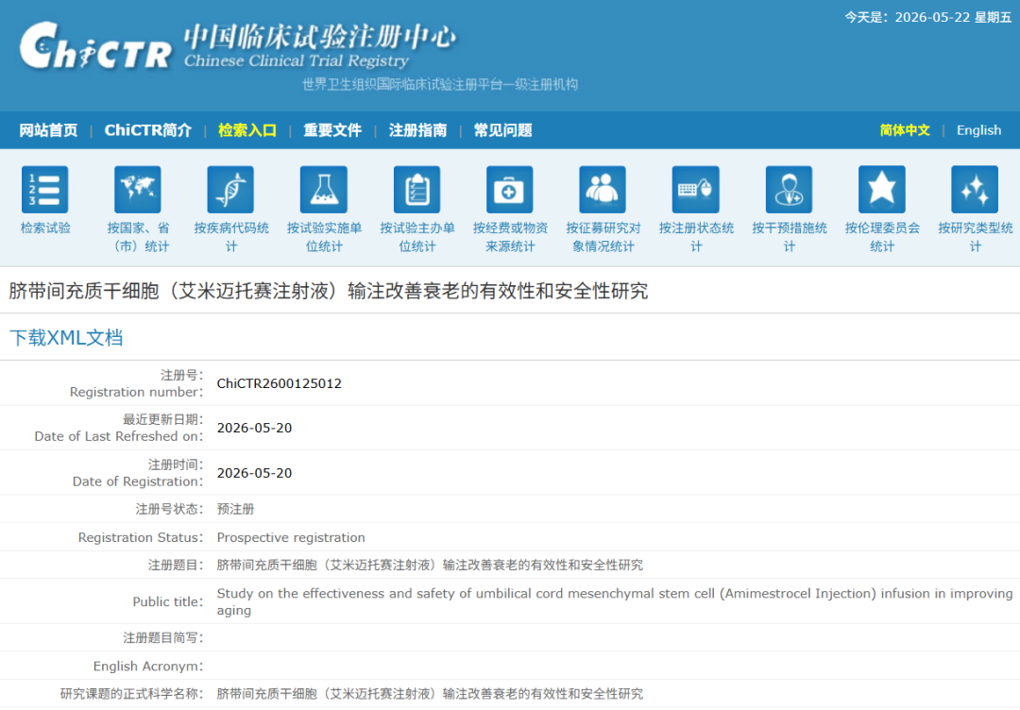The height and width of the screenshot is (710, 1020).
Task: Open 重要文件 in navigation bar
Action: [332, 130]
